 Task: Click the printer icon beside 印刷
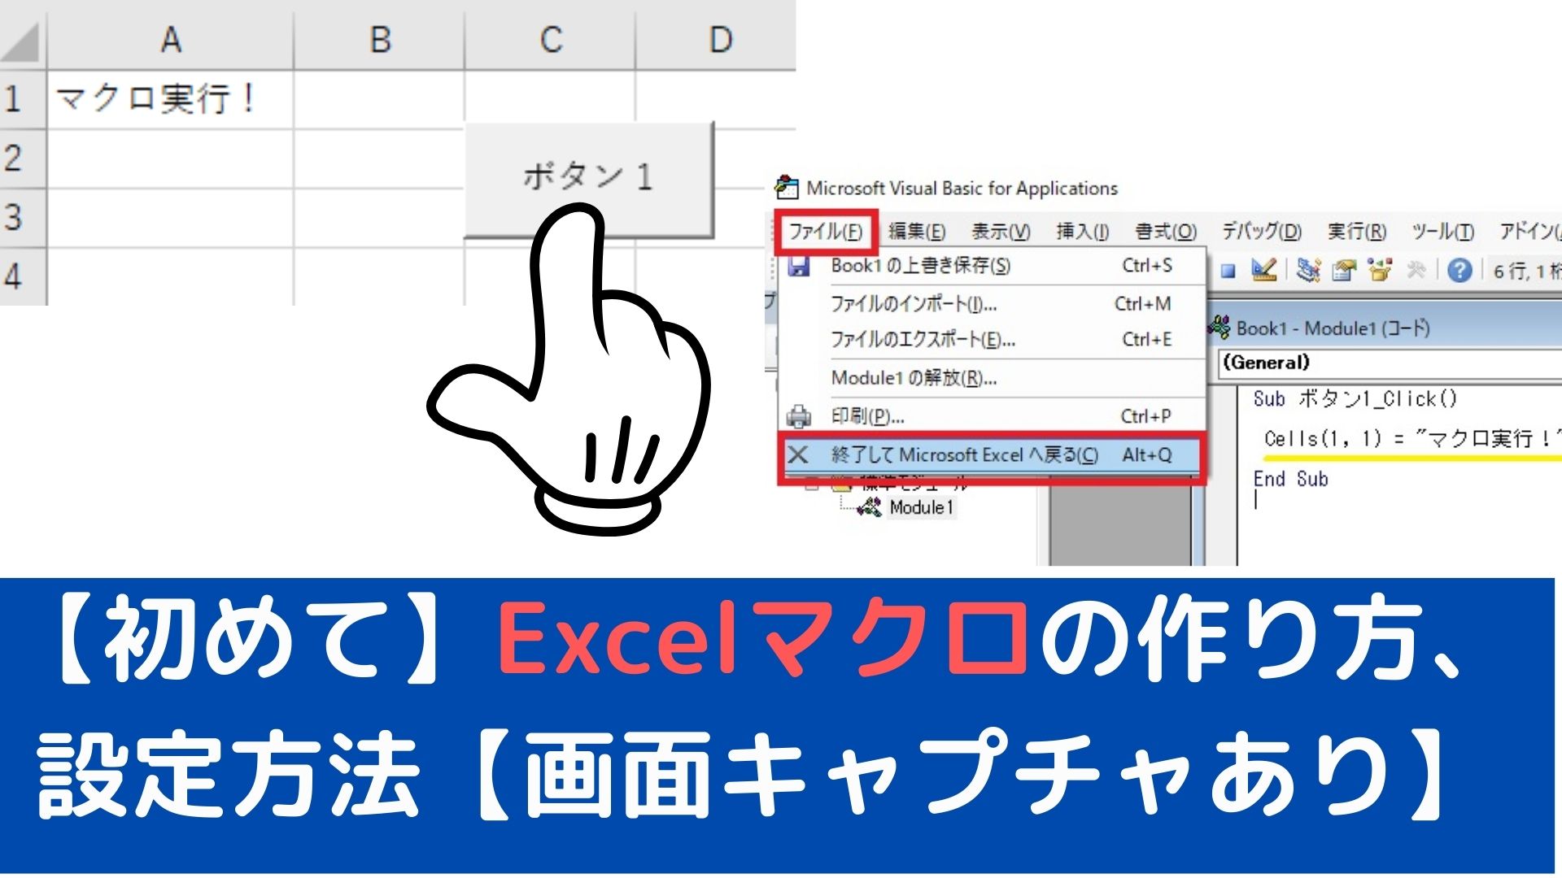pyautogui.click(x=799, y=416)
